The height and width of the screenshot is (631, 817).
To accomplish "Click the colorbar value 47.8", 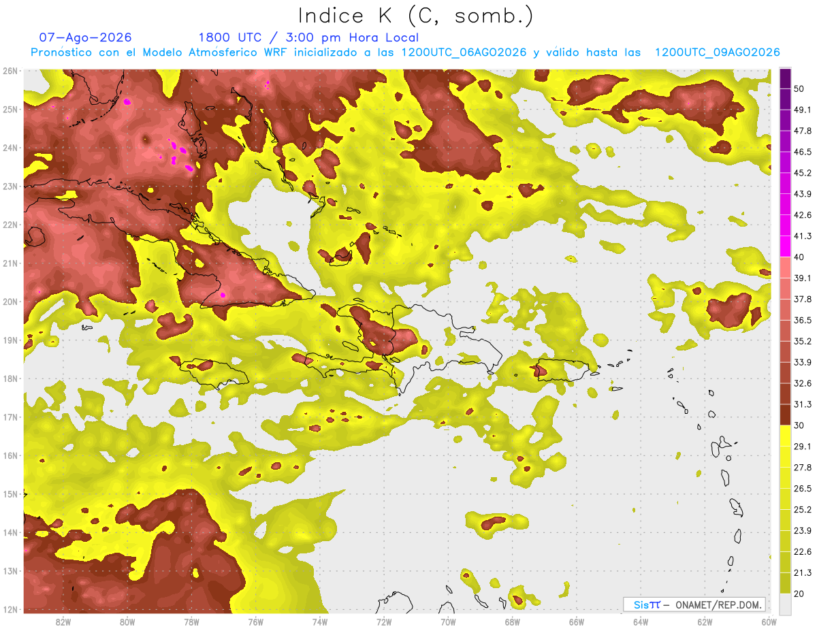I will pos(803,131).
